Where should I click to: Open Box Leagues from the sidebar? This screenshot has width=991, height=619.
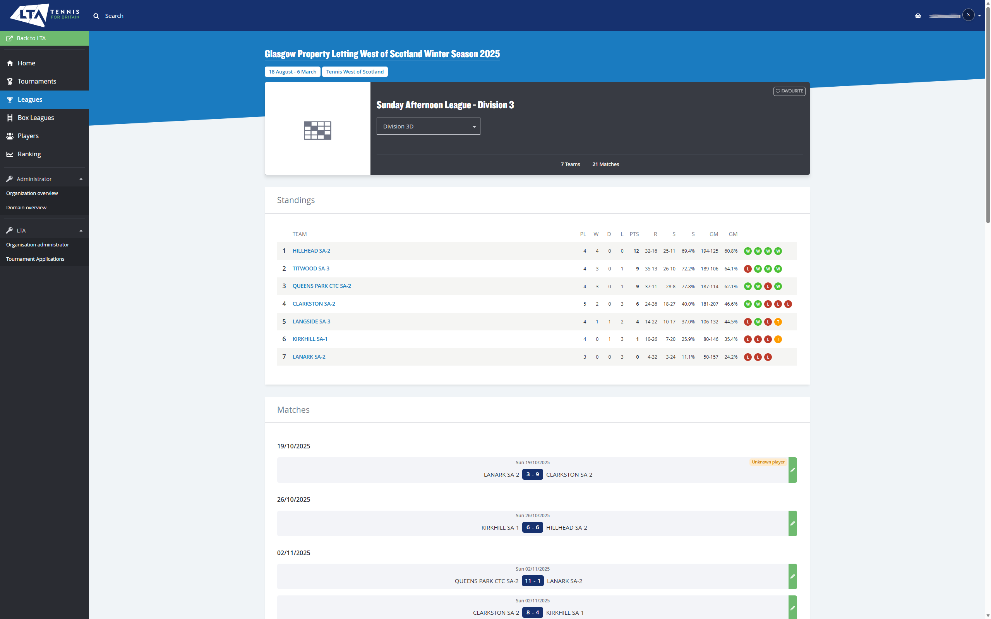click(36, 118)
